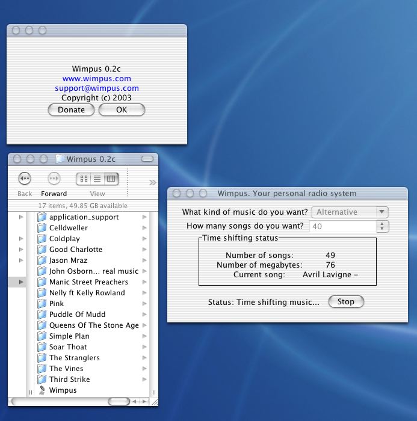Screen dimensions: 417x421
Task: Decrease song count with the stepper down arrow
Action: click(382, 229)
